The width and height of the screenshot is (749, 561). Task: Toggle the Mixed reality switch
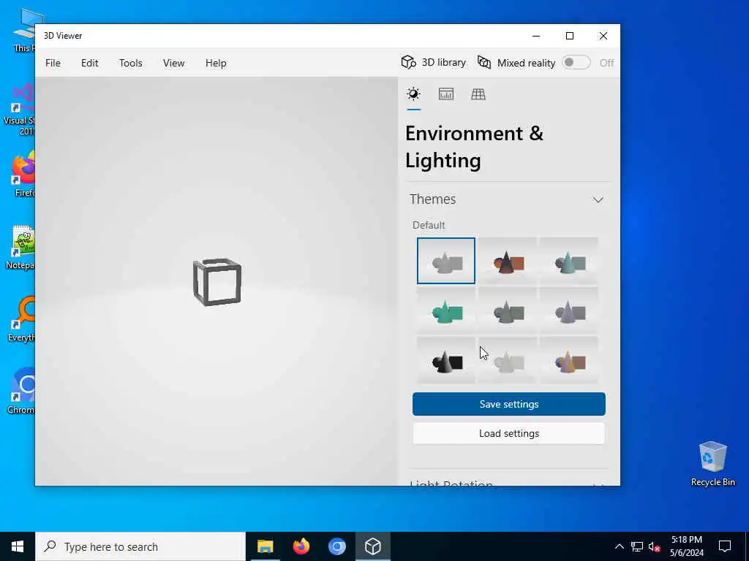pyautogui.click(x=576, y=63)
